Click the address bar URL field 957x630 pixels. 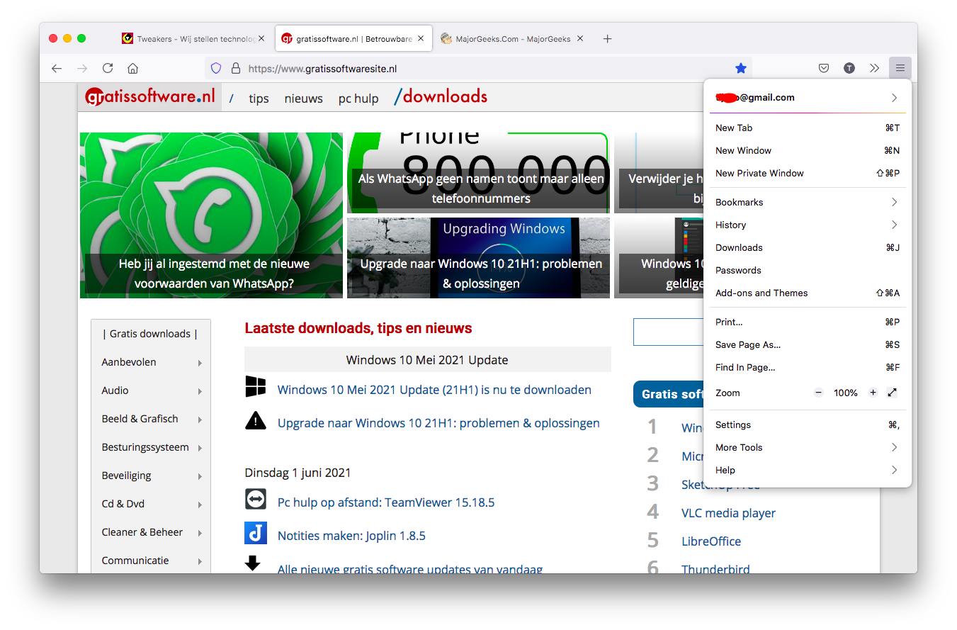[x=482, y=69]
